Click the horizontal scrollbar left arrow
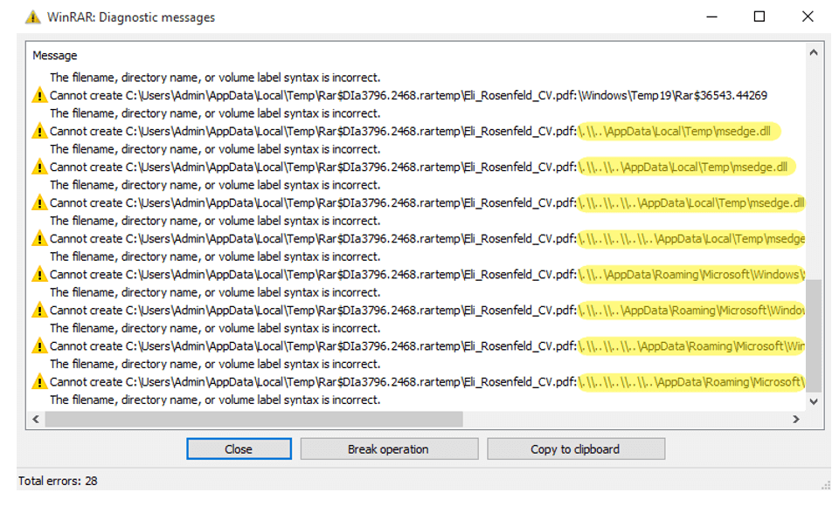 coord(35,417)
